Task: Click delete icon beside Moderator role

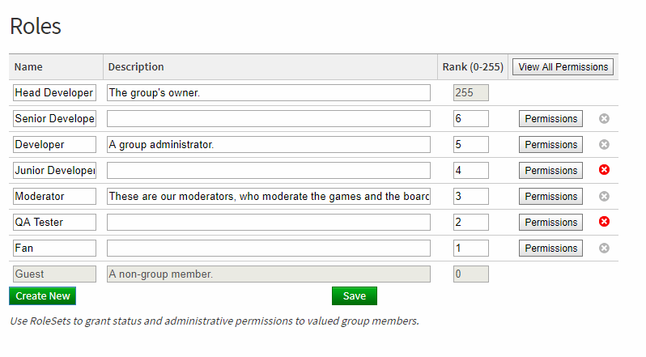Action: [x=604, y=196]
